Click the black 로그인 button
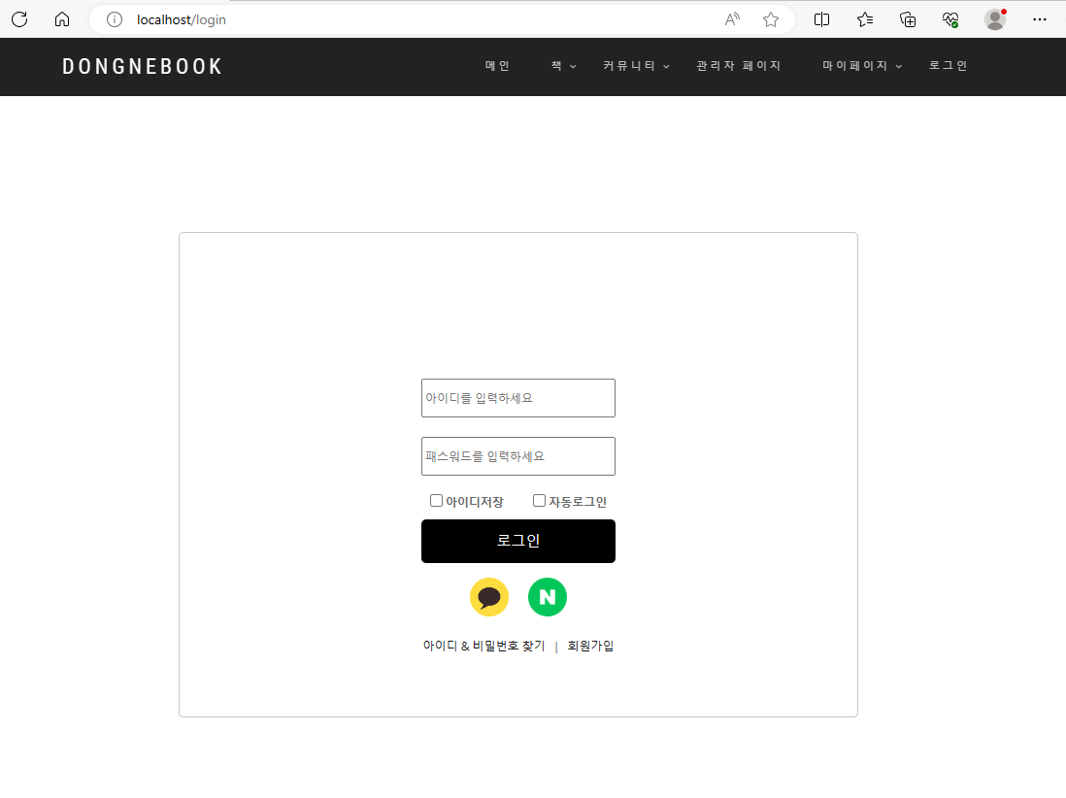This screenshot has width=1066, height=798. click(518, 541)
